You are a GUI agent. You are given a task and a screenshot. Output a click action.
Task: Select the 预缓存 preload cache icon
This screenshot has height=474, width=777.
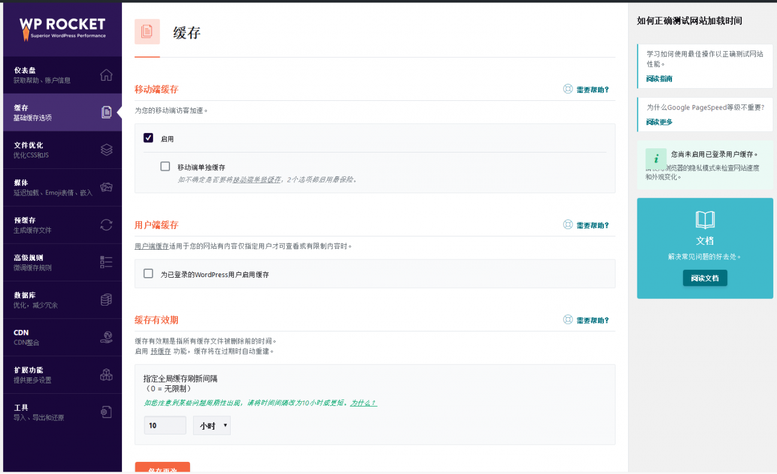106,224
